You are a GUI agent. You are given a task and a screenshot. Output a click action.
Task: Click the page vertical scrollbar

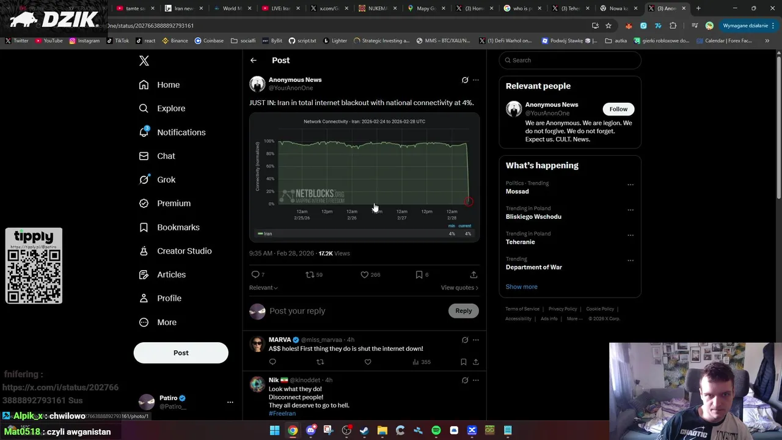[778, 127]
